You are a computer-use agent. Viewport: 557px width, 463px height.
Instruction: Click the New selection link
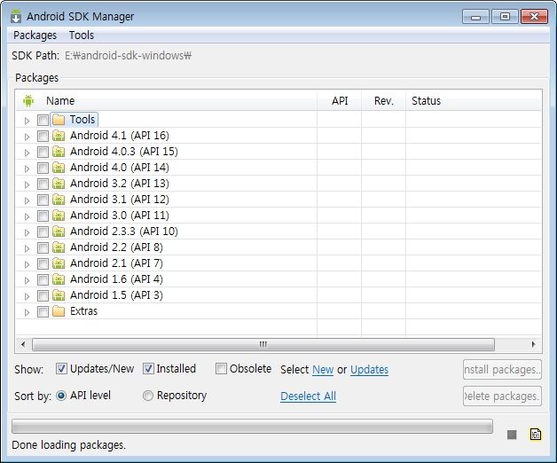click(323, 370)
